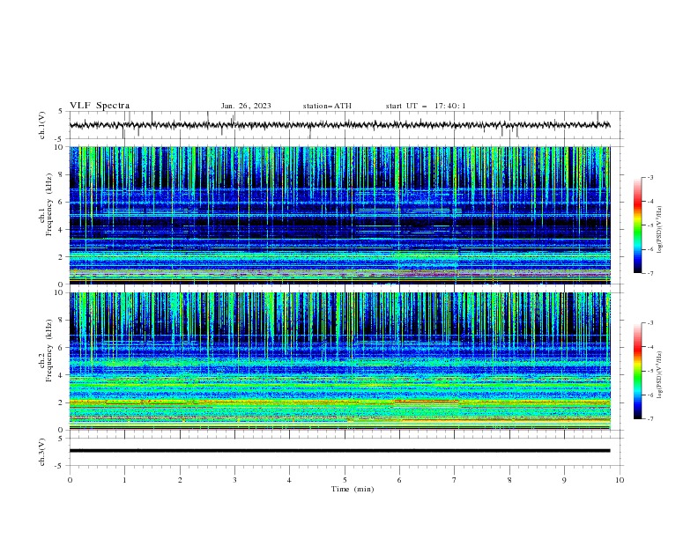Image resolution: width=698 pixels, height=539 pixels.
Task: Click the "ch.1(V)" waveform axis label
Action: (42, 125)
